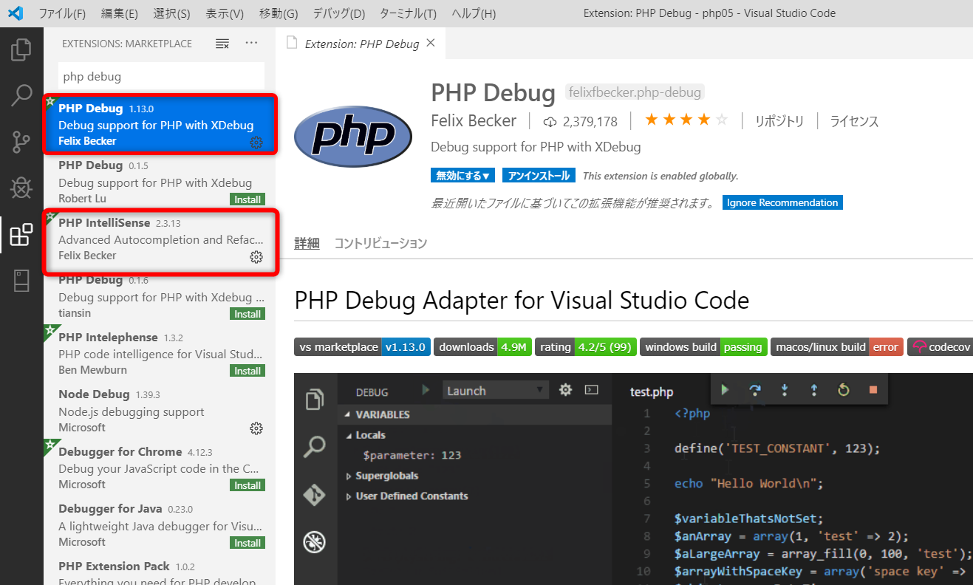Click the restart icon in preview debug toolbar
Image resolution: width=973 pixels, height=585 pixels.
(844, 389)
